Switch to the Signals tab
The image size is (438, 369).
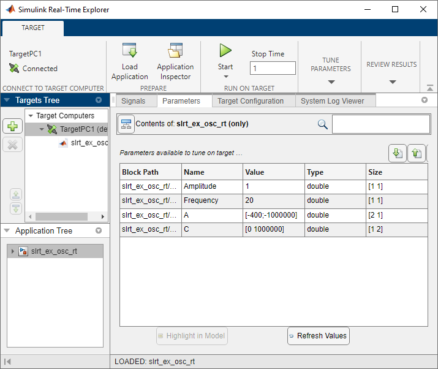pyautogui.click(x=133, y=101)
